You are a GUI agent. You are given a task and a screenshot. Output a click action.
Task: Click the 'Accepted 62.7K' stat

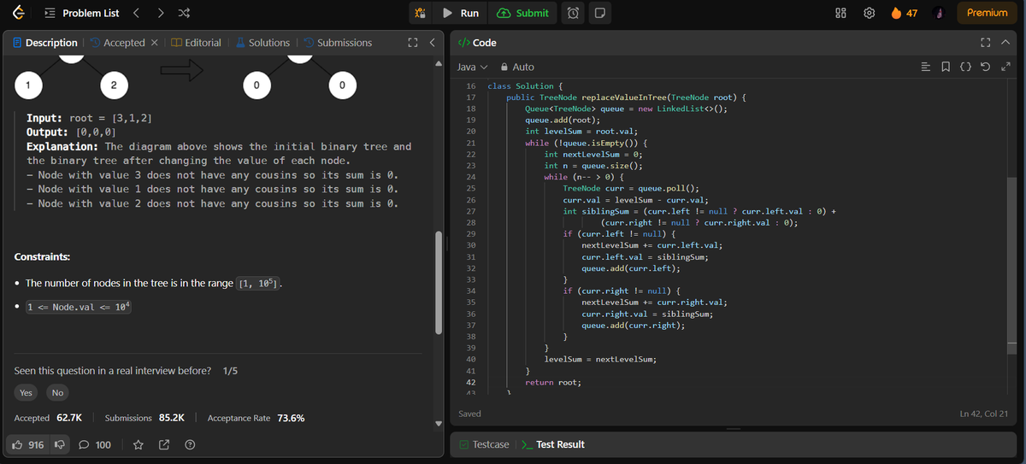pyautogui.click(x=48, y=418)
